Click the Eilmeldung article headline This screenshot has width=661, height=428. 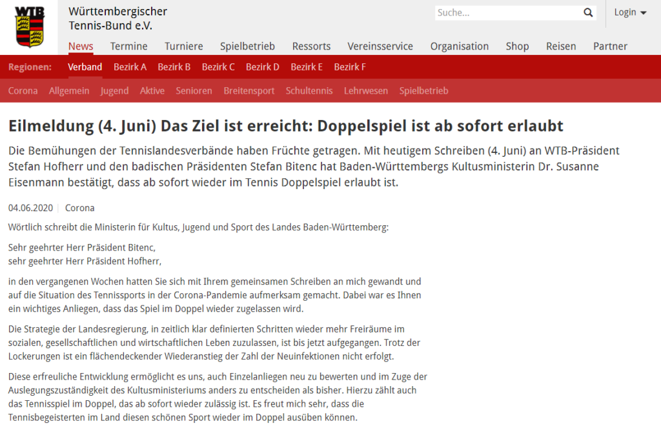point(286,126)
